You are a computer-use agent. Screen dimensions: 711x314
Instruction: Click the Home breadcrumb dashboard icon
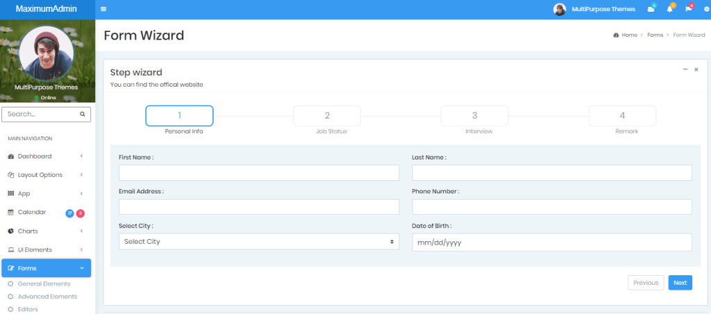coord(616,35)
